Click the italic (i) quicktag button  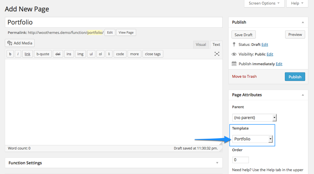pos(18,54)
